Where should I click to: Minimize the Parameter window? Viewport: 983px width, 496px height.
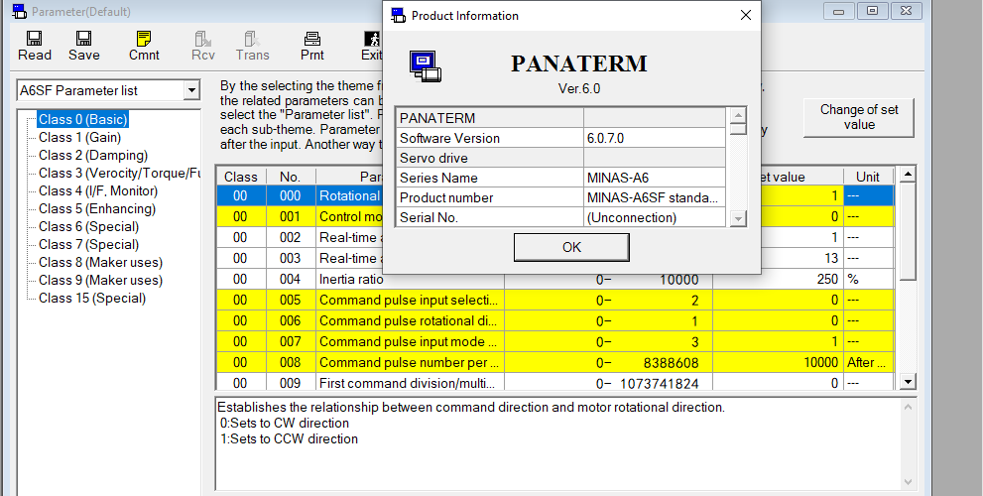[839, 11]
